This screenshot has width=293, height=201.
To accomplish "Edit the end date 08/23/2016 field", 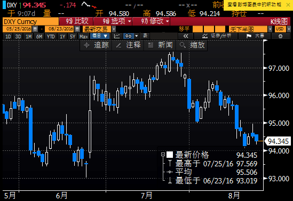I will click(60, 29).
